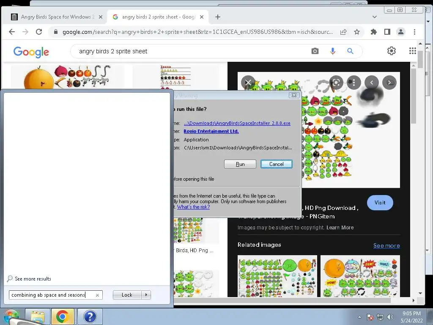Cancel the security warning dialog
Image resolution: width=433 pixels, height=325 pixels.
click(277, 164)
